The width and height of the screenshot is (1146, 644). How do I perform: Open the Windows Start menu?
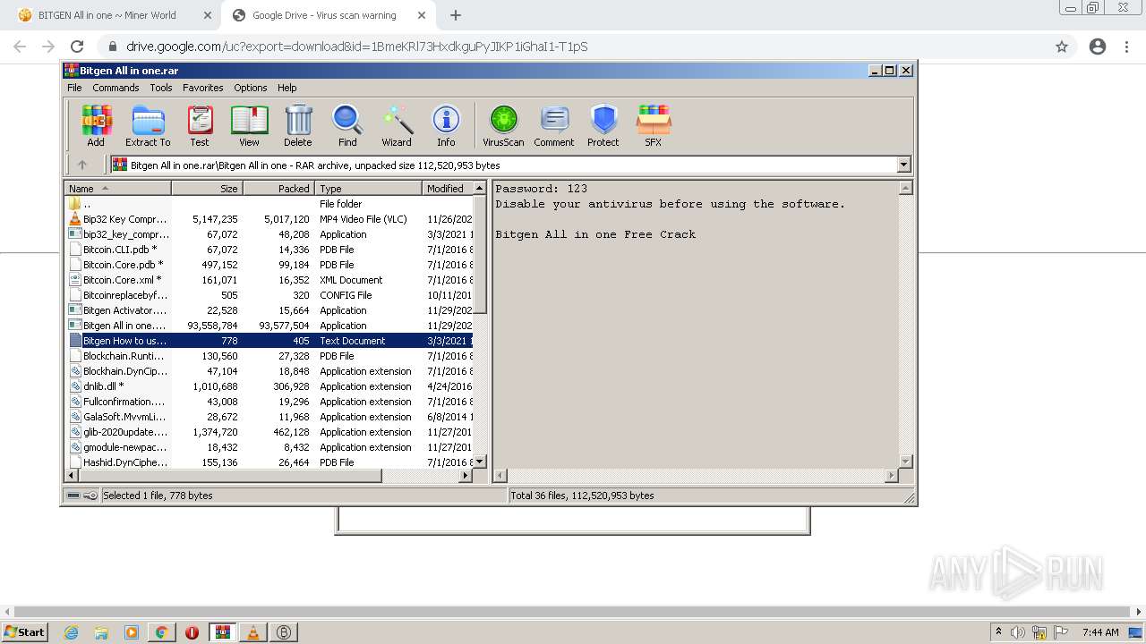[25, 631]
